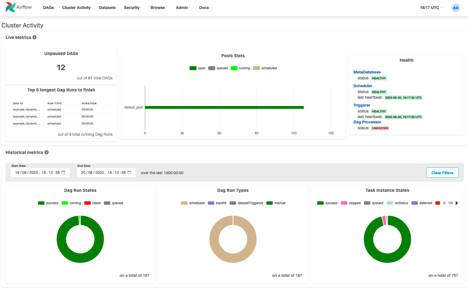Screen dimensions: 468x288
Task: Go to previous Task Instance legend page
Action: (x=444, y=203)
